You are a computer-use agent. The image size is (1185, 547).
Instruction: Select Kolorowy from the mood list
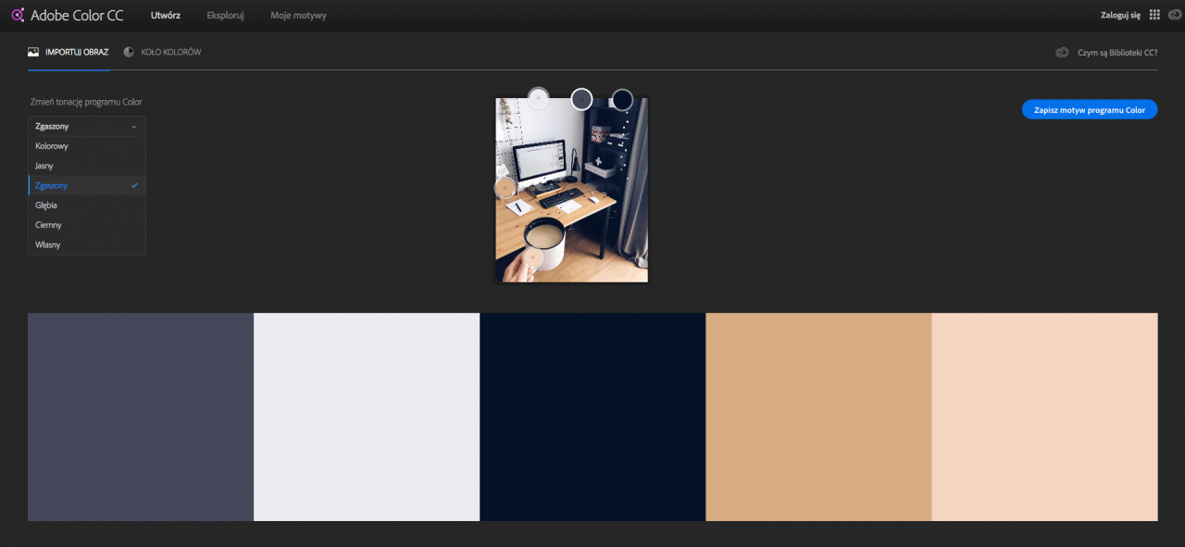52,146
